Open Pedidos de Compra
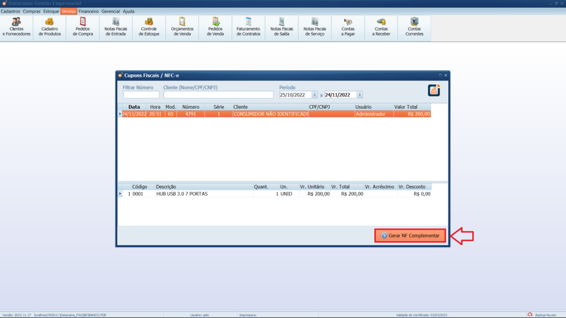 click(x=83, y=27)
